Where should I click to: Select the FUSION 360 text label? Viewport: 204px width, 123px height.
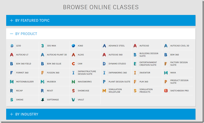click(x=53, y=73)
